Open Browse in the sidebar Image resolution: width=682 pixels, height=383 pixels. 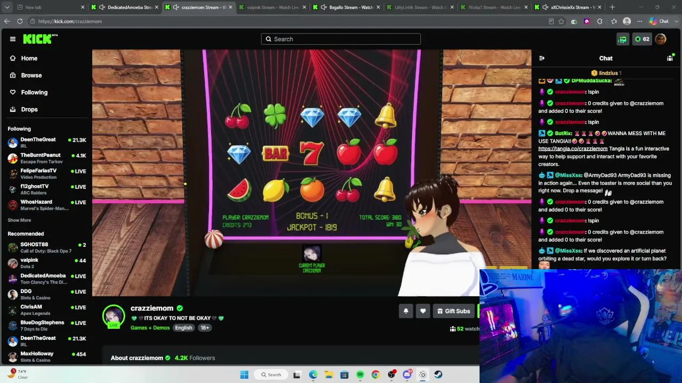coord(31,76)
